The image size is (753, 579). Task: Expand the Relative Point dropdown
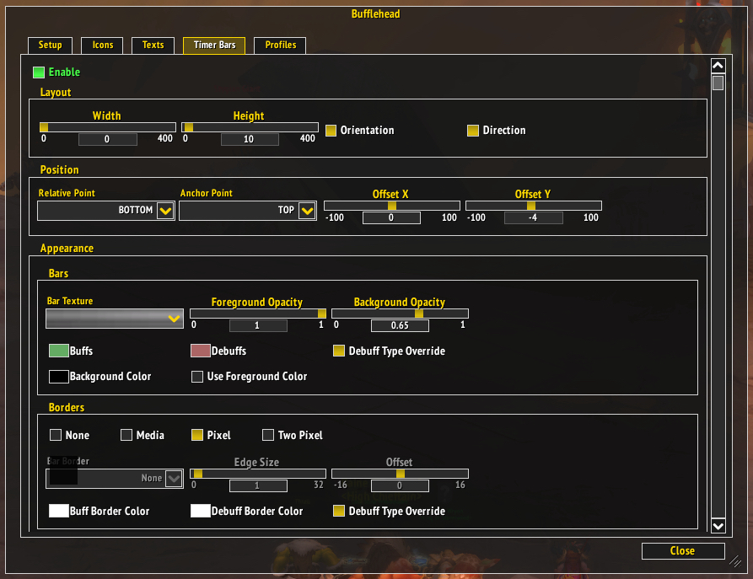click(x=165, y=211)
